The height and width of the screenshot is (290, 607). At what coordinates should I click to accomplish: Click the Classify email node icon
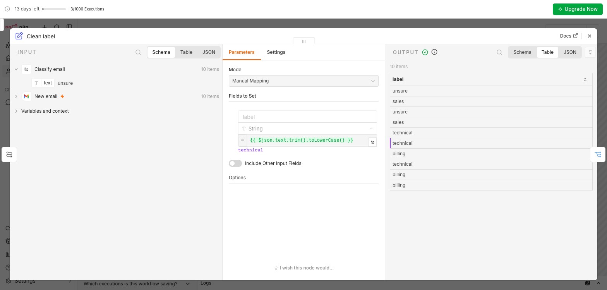pyautogui.click(x=26, y=69)
